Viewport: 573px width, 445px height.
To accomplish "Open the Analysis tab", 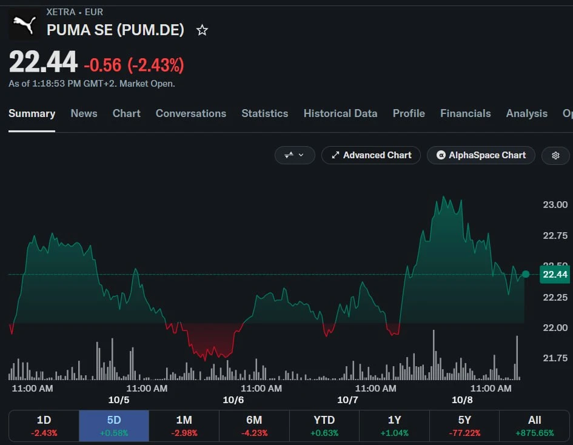I will coord(526,113).
